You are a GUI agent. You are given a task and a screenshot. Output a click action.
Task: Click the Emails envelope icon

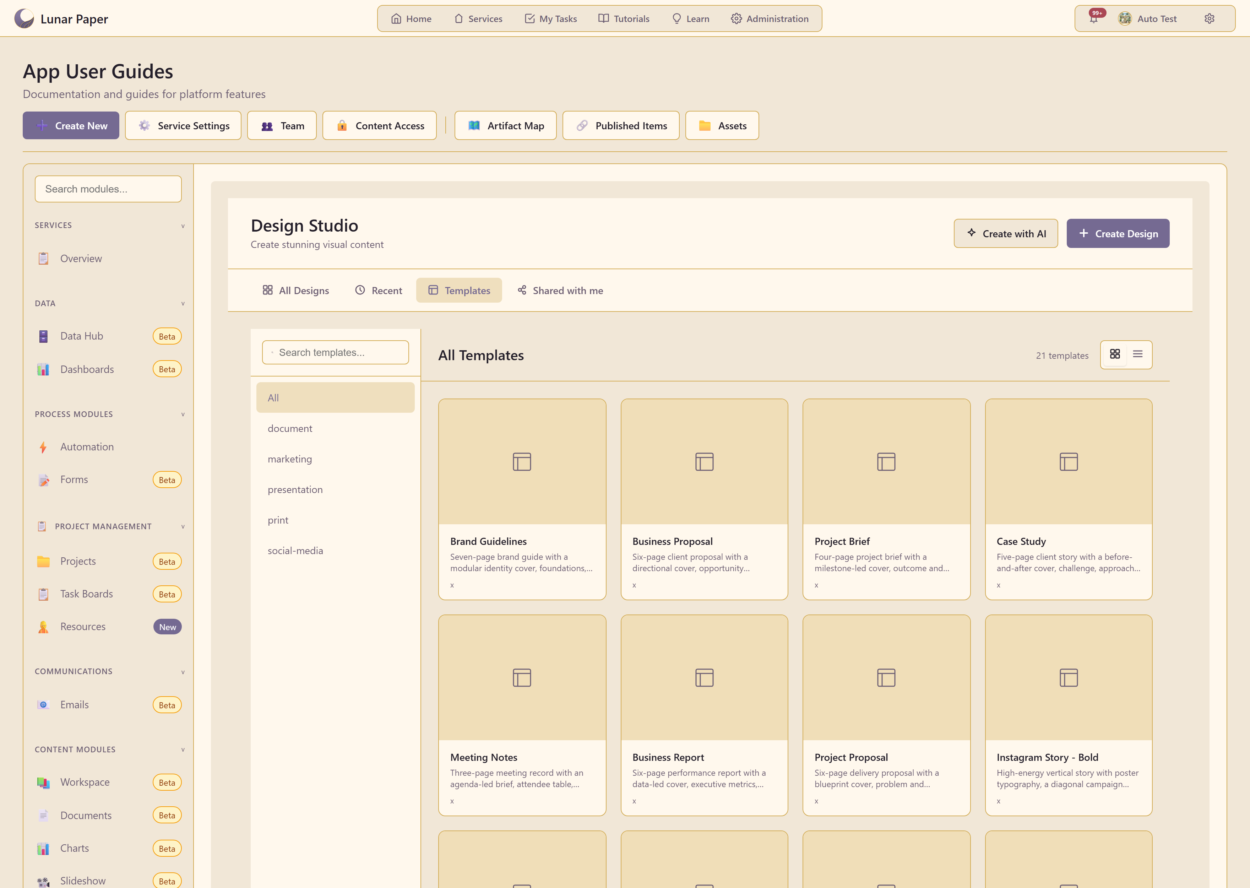[43, 705]
